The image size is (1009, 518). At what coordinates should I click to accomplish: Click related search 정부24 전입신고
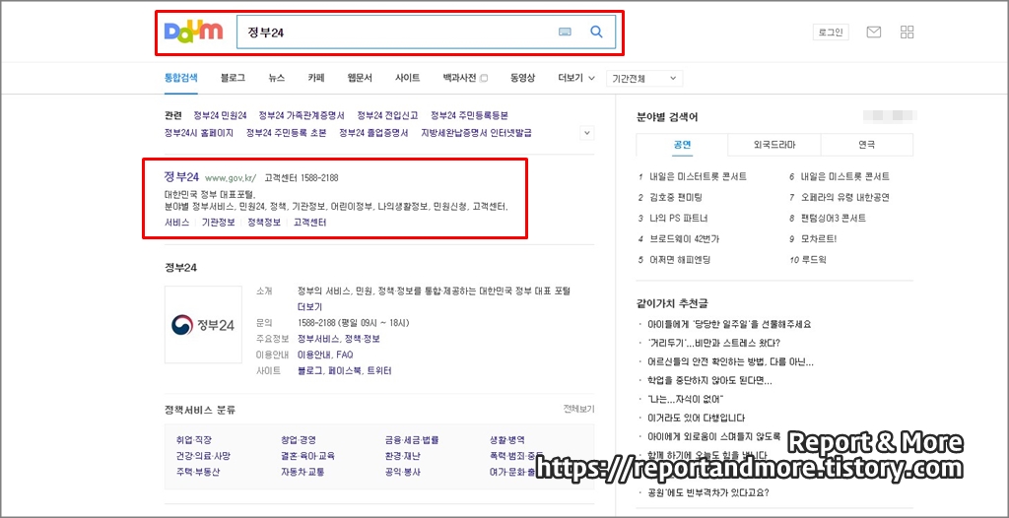point(388,116)
